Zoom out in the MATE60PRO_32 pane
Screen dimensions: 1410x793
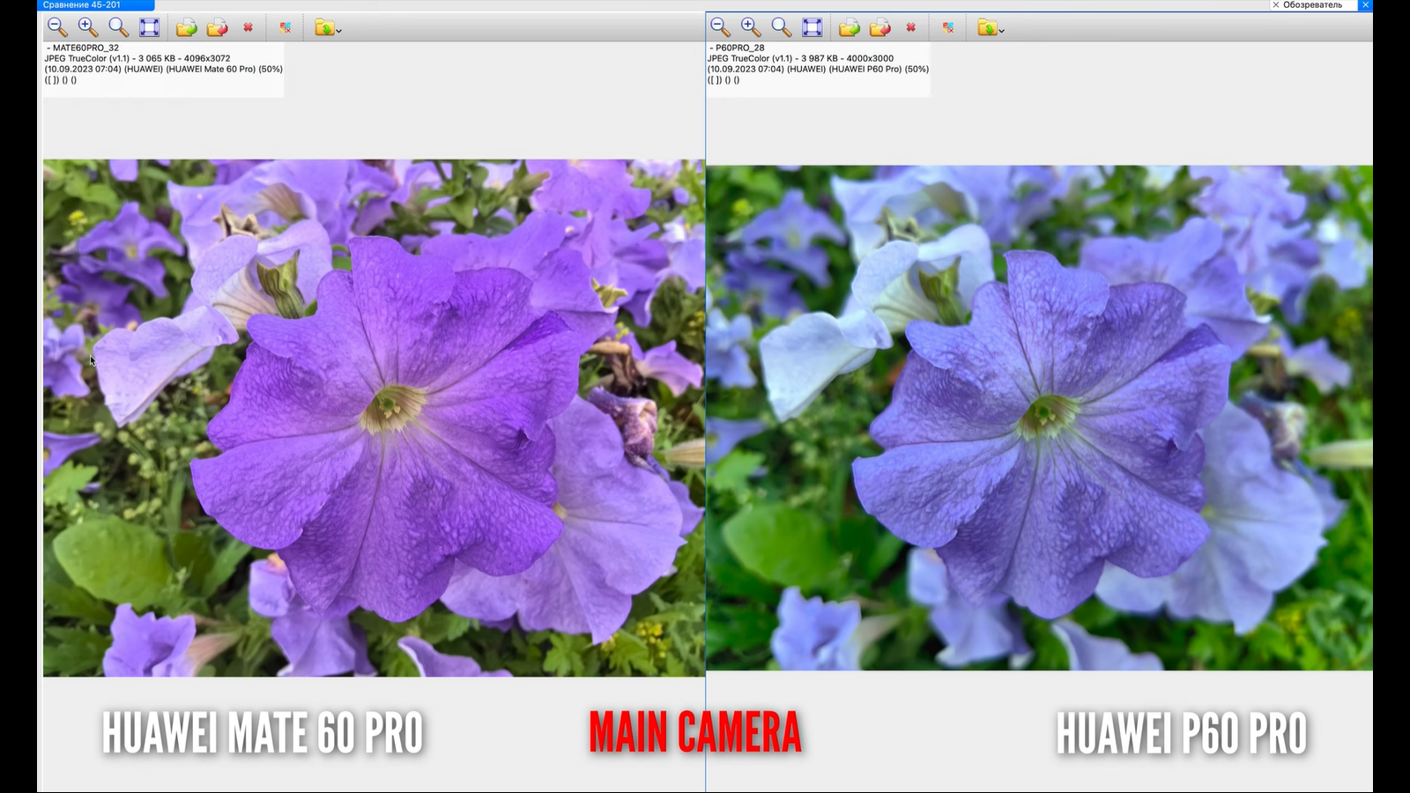tap(57, 27)
